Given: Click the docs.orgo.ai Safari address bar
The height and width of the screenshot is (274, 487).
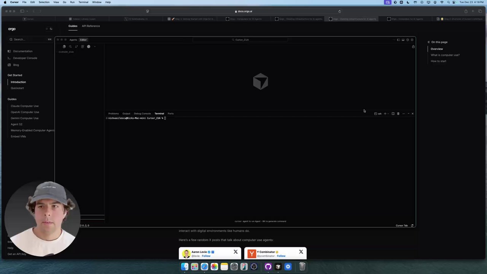Looking at the screenshot, I should [x=243, y=11].
